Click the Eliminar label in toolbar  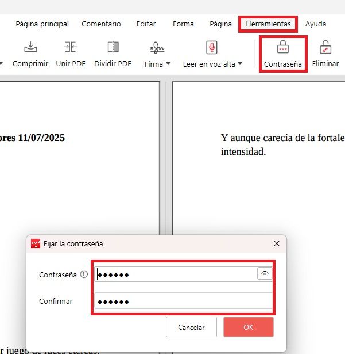click(325, 64)
